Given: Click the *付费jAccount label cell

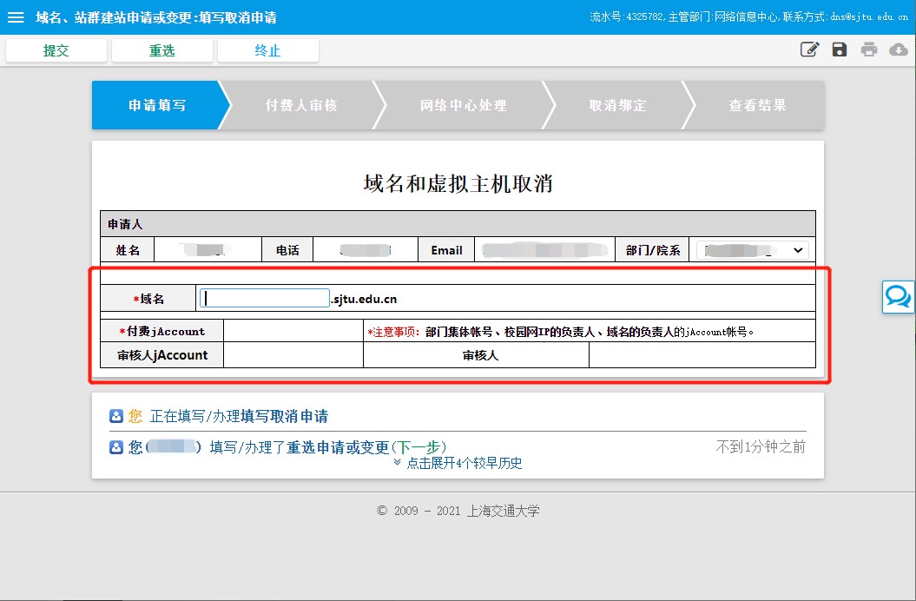Looking at the screenshot, I should coord(161,331).
